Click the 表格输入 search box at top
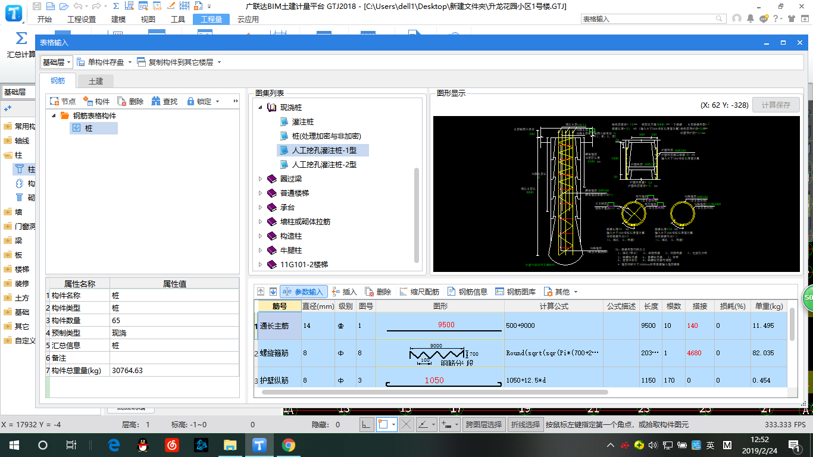Screen dimensions: 813x457 [655, 19]
